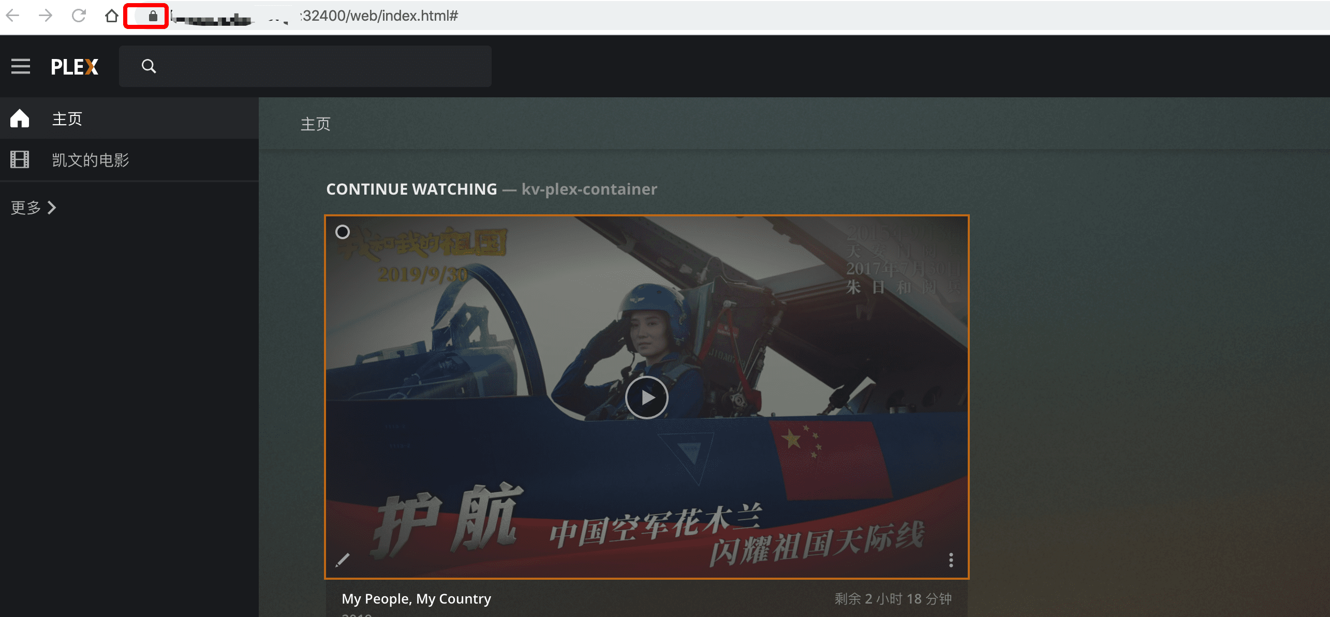Open the three-dot more options menu on poster
The height and width of the screenshot is (617, 1330).
[x=951, y=560]
